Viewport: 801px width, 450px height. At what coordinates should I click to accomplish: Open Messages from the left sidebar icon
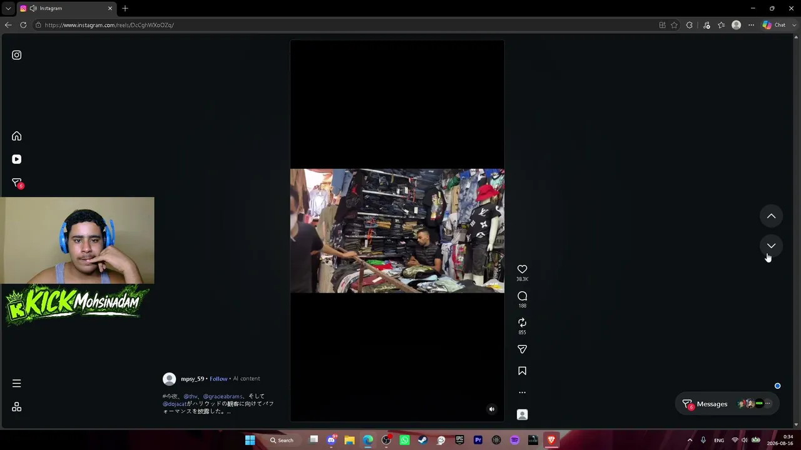[x=17, y=183]
